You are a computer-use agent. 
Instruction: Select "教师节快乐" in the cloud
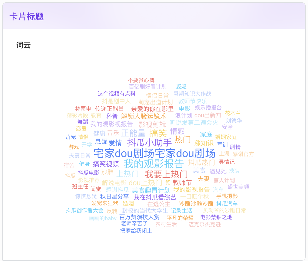[x=192, y=101]
